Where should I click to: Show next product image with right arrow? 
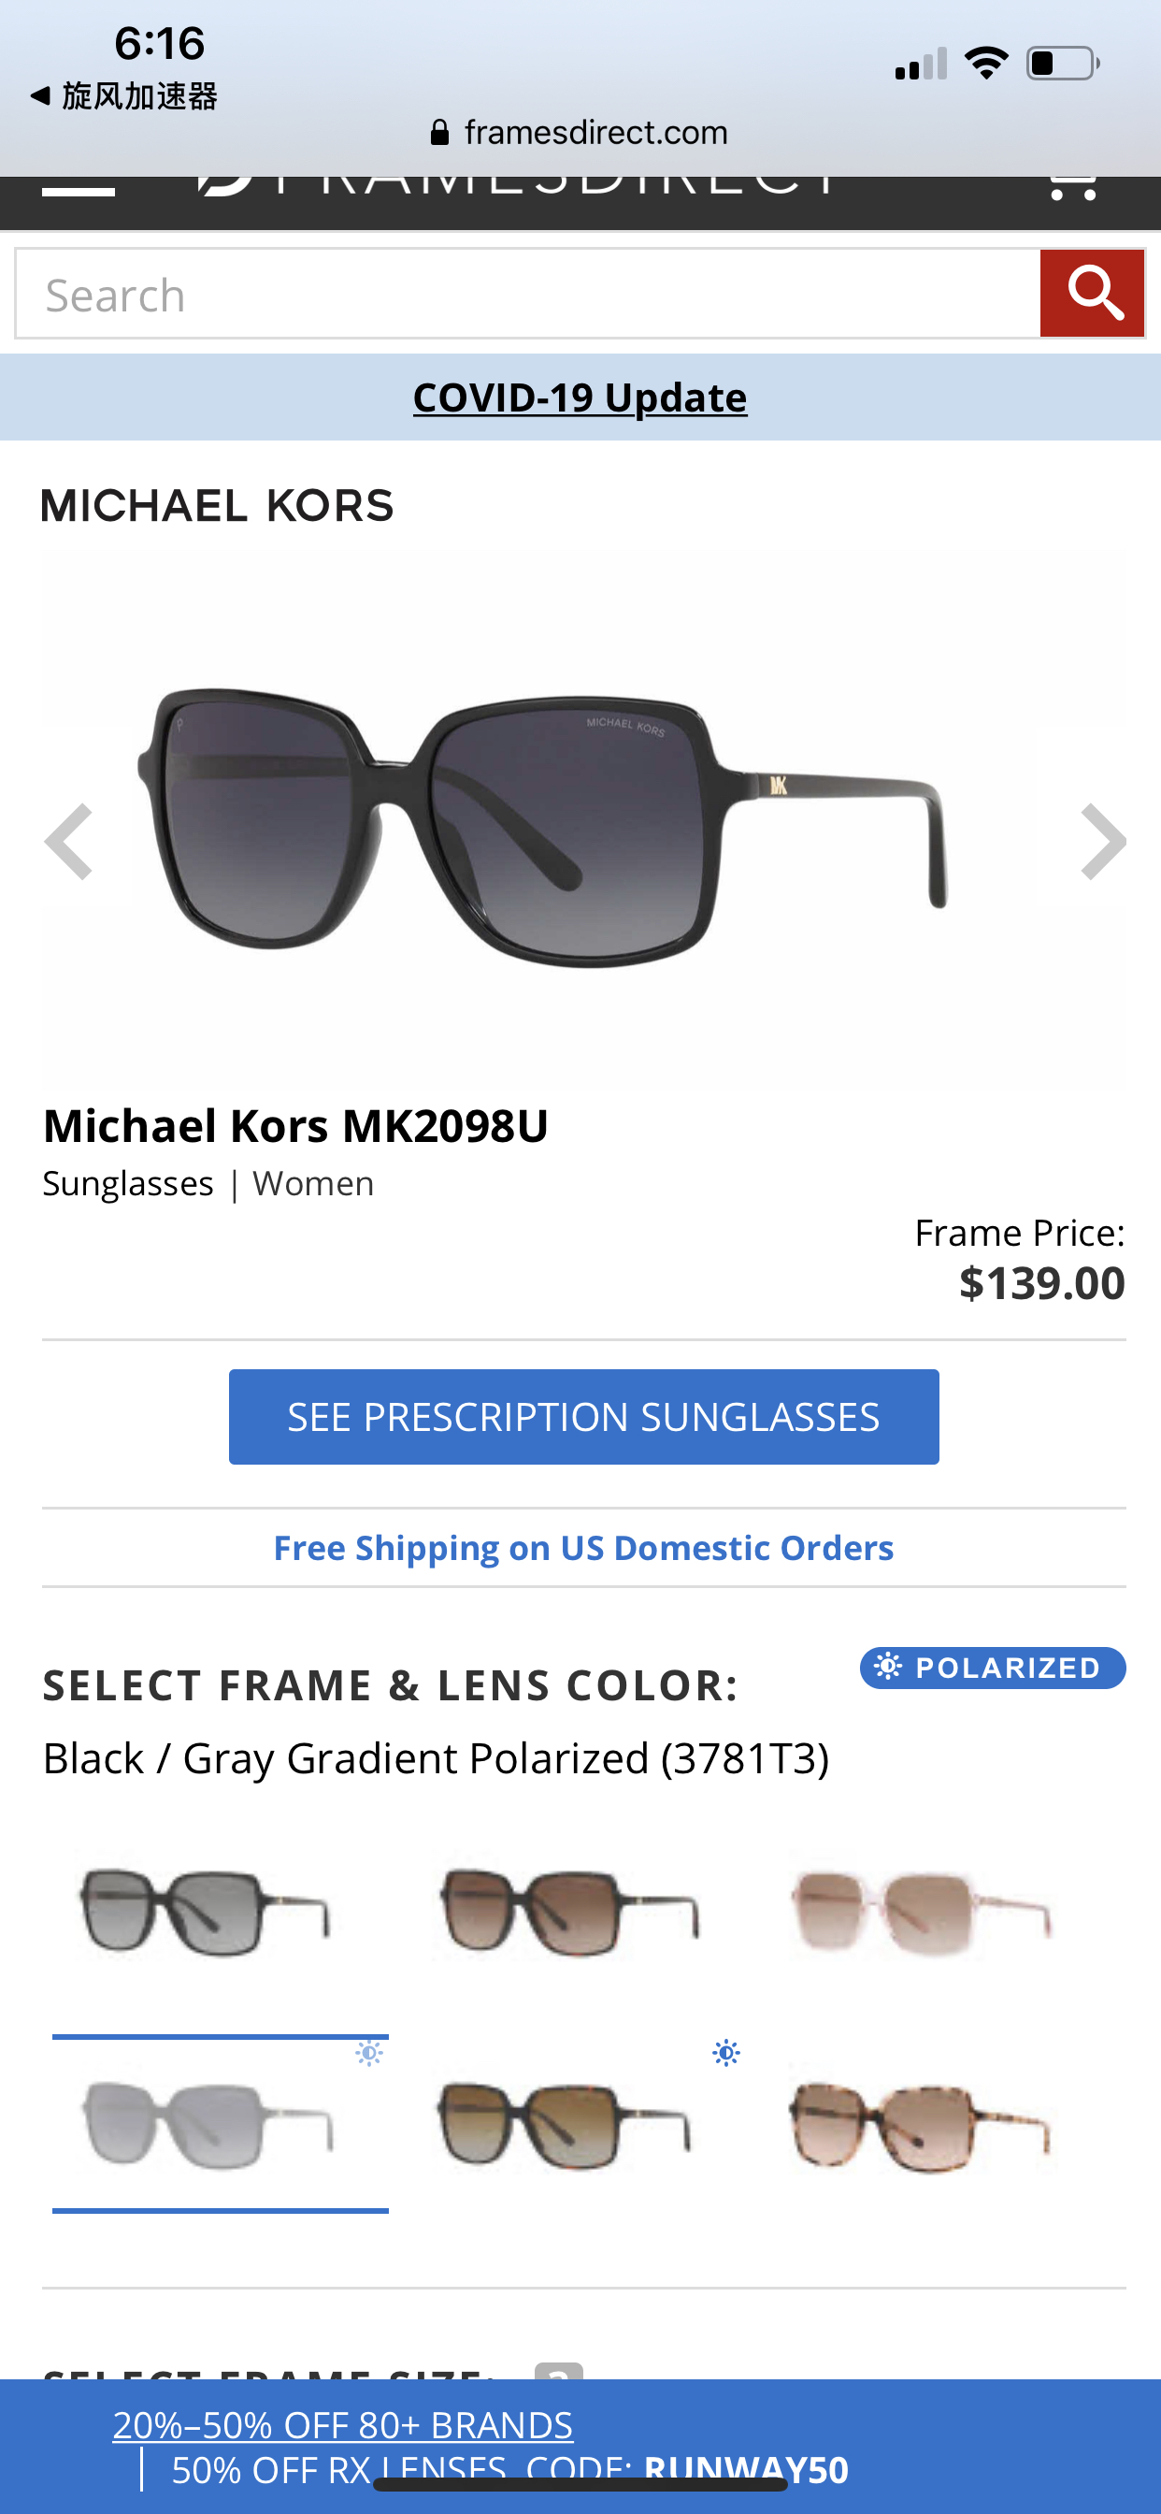click(x=1102, y=841)
